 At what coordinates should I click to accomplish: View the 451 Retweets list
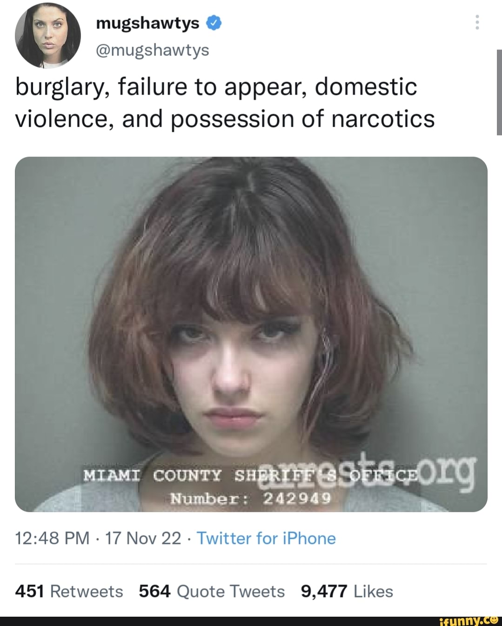pyautogui.click(x=69, y=591)
